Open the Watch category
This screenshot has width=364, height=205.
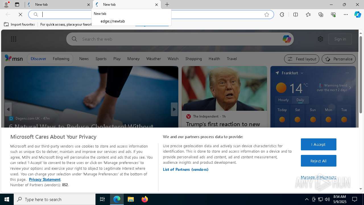coord(173,59)
